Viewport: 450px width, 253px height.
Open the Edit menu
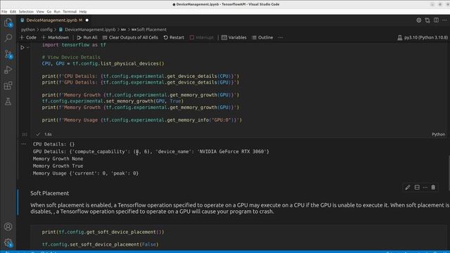tap(13, 12)
